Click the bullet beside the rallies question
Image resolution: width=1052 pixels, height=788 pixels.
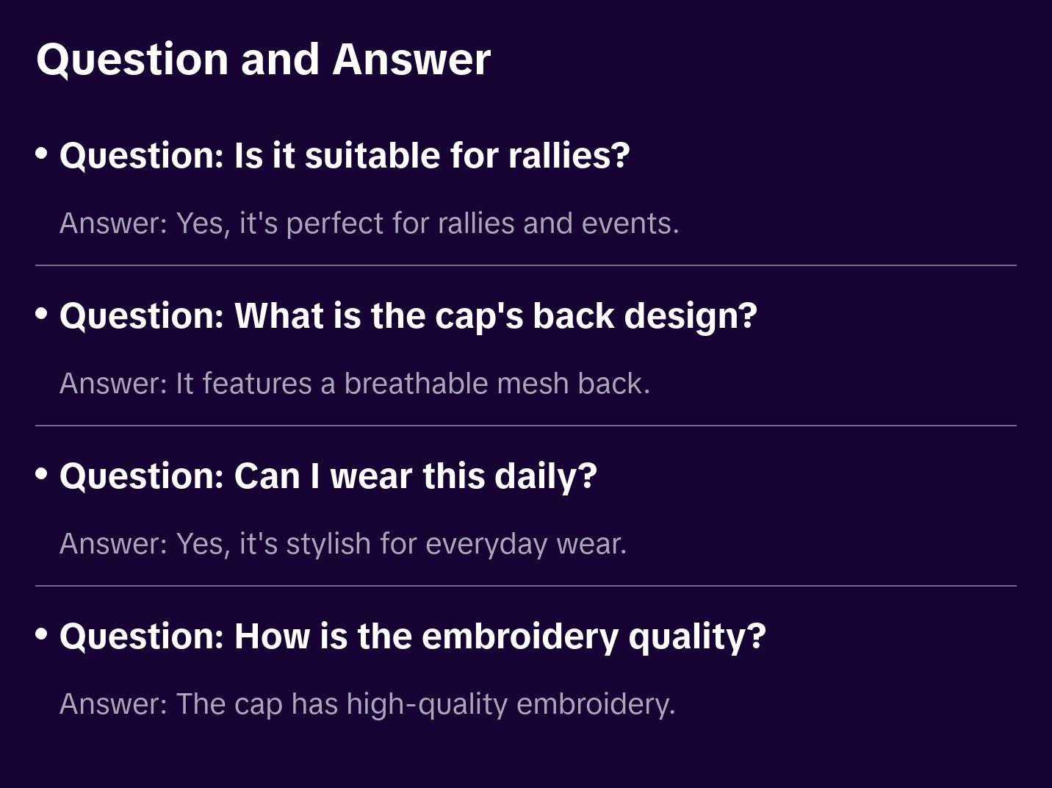click(42, 154)
